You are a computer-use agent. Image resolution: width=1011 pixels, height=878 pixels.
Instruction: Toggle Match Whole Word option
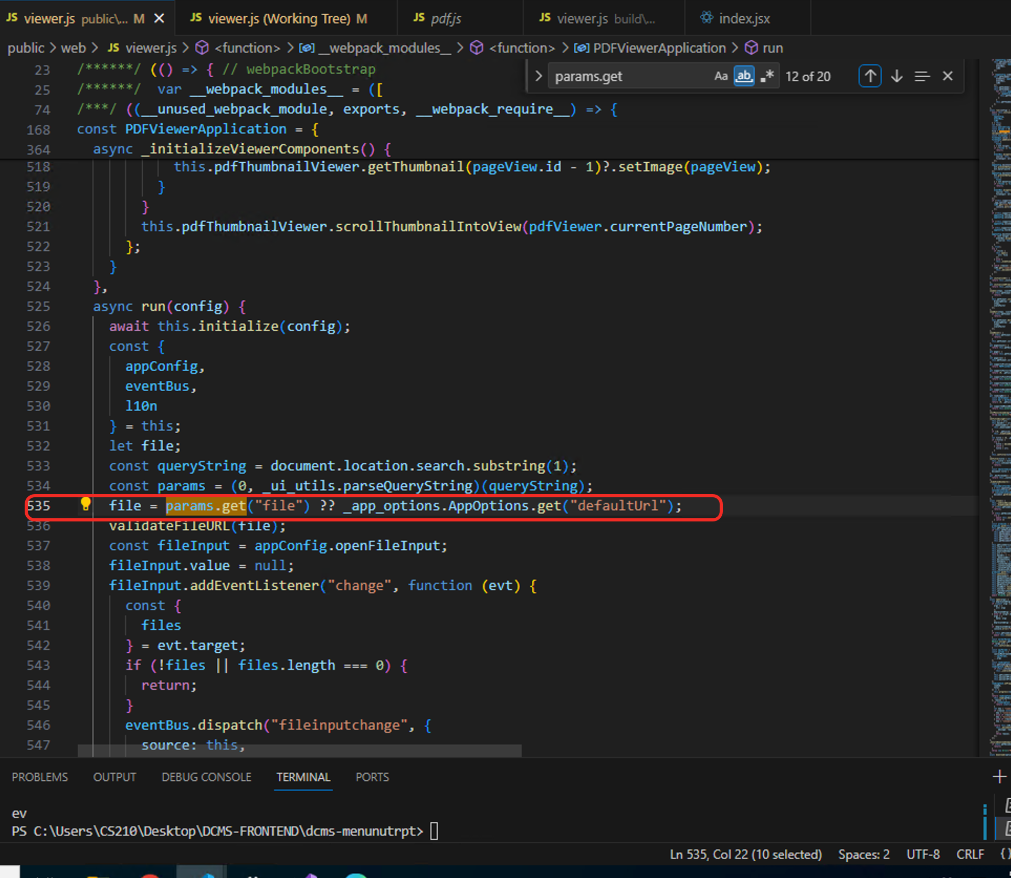pos(744,77)
